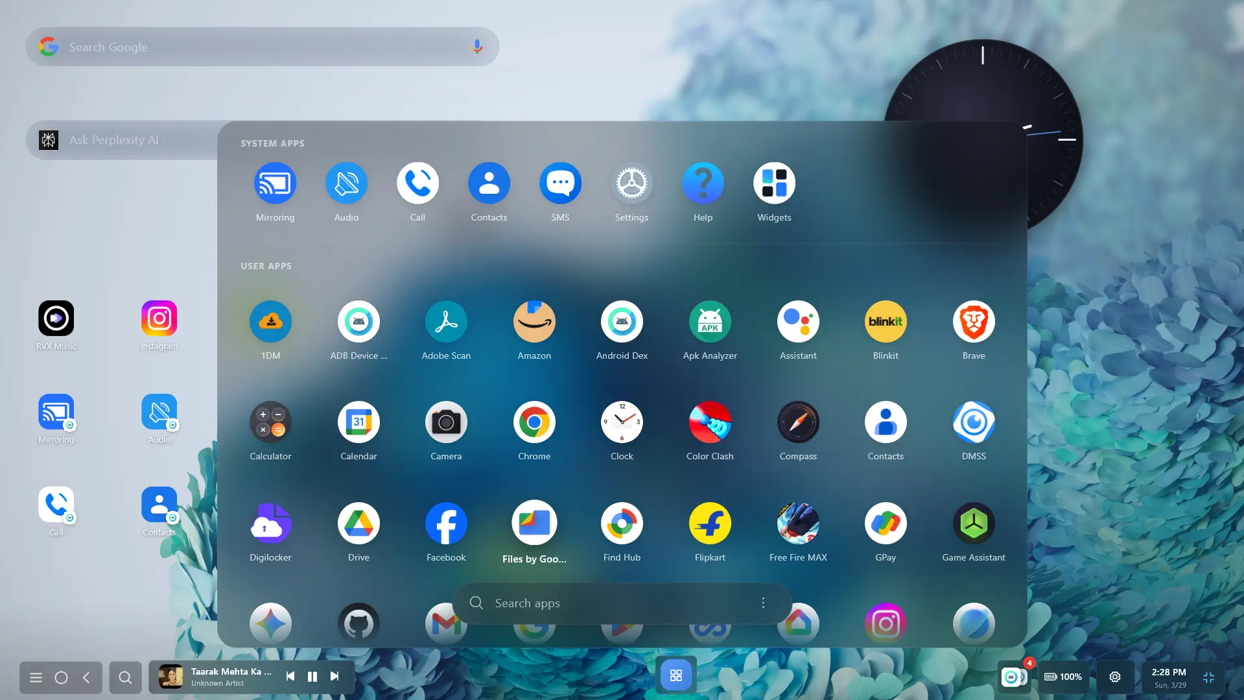
Task: Open the Audio system app in the drawer
Action: coord(346,184)
